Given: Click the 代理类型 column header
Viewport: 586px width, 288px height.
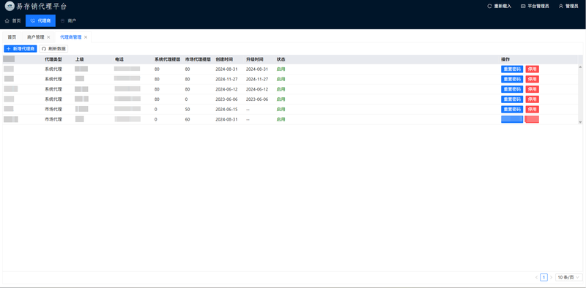Looking at the screenshot, I should 53,59.
